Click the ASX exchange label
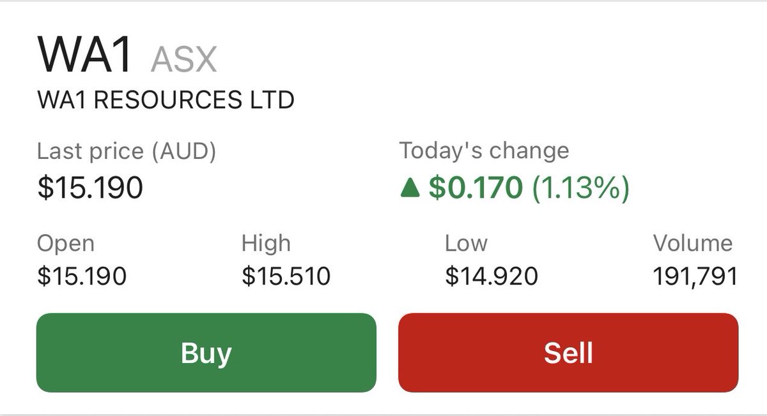This screenshot has height=416, width=767. [x=184, y=59]
